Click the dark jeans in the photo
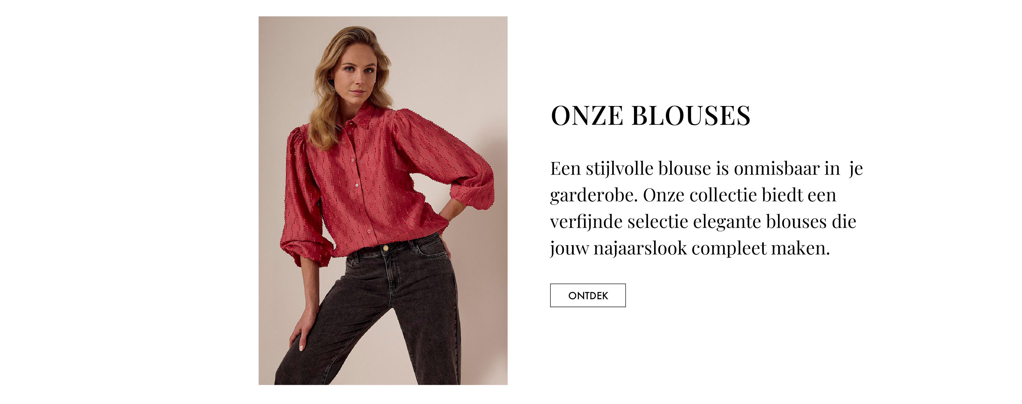The height and width of the screenshot is (404, 1022). click(377, 314)
